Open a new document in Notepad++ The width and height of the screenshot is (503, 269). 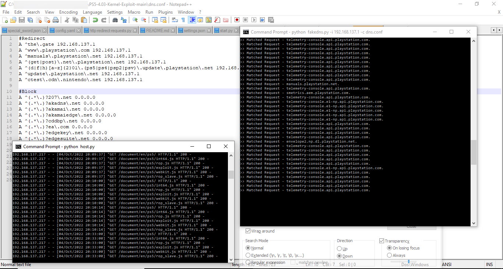5,20
